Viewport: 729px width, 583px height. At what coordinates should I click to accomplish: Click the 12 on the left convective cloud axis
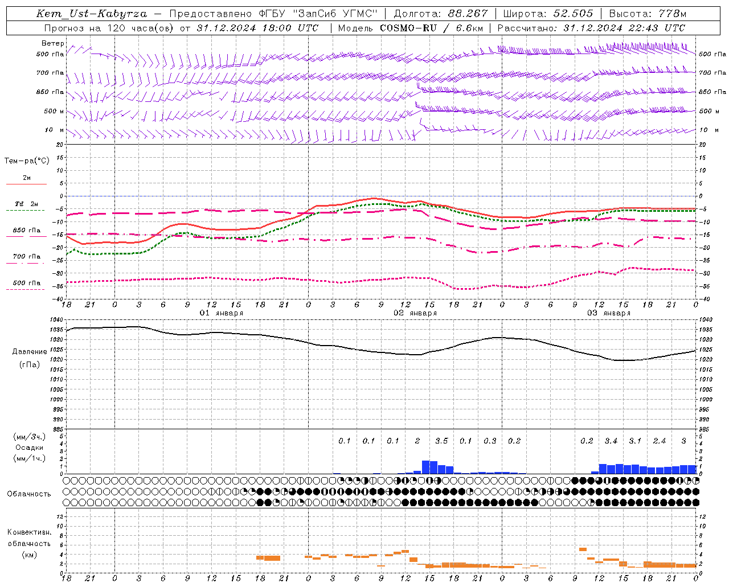60,516
